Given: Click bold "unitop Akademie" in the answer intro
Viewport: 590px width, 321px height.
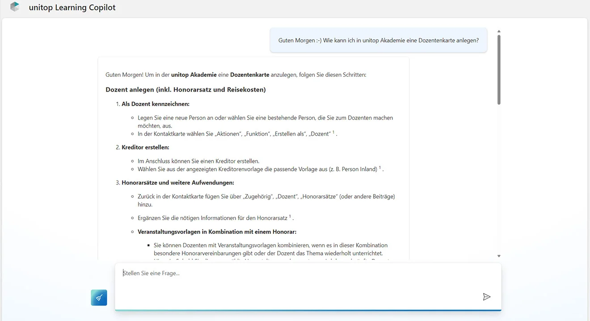Looking at the screenshot, I should [194, 75].
